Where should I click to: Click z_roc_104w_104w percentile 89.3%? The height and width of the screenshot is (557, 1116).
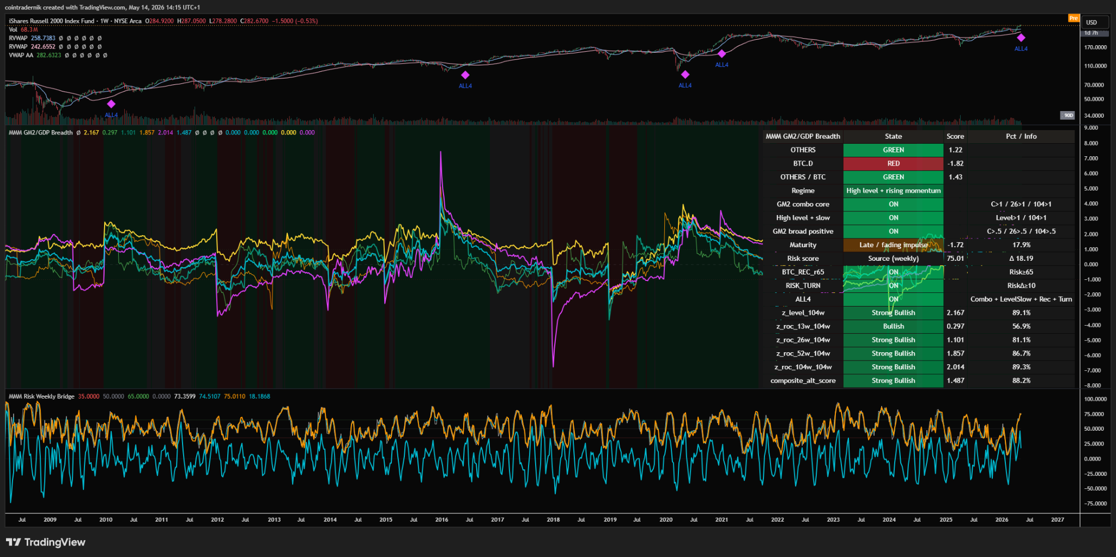coord(1021,368)
